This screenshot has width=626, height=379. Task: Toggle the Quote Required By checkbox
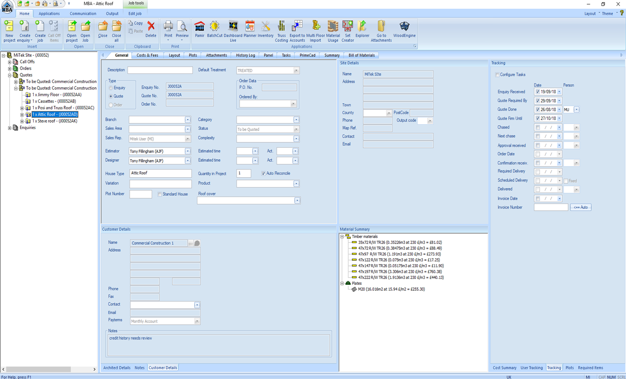point(537,101)
